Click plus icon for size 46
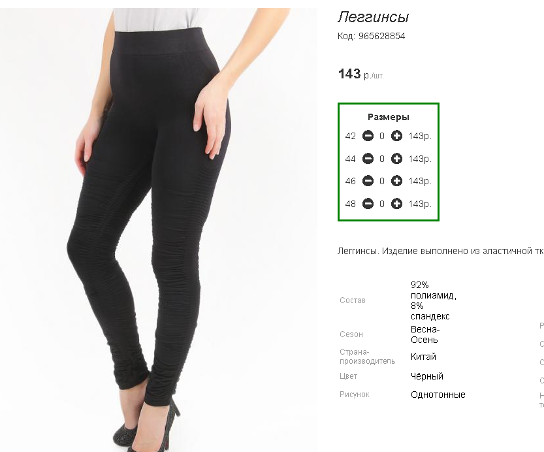Viewport: 544px width, 452px height. 396,181
